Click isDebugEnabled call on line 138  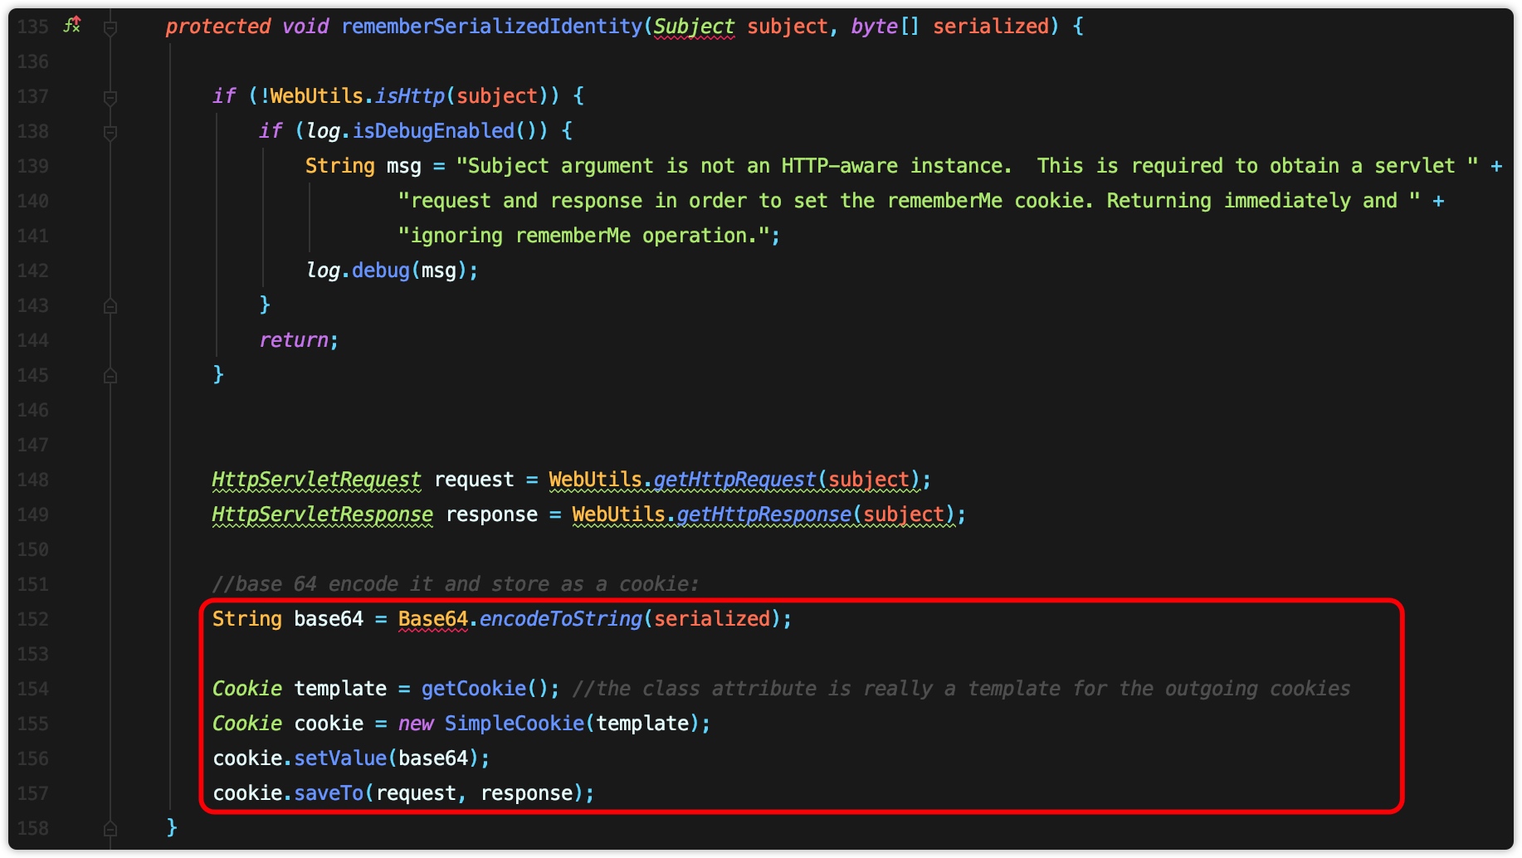pyautogui.click(x=433, y=131)
